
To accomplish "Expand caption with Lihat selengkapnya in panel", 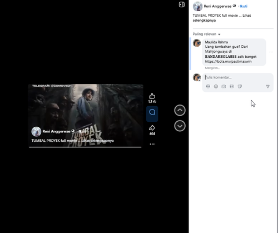I will 222,18.
